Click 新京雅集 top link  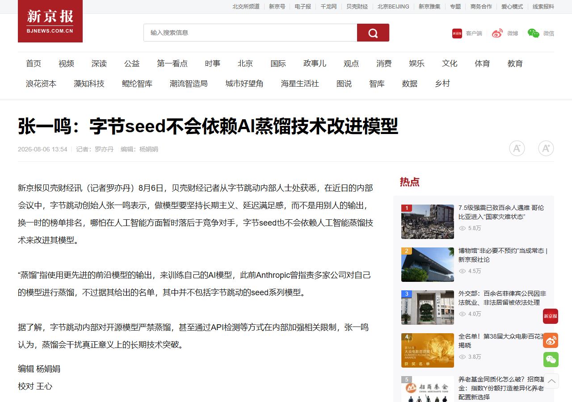tap(429, 7)
